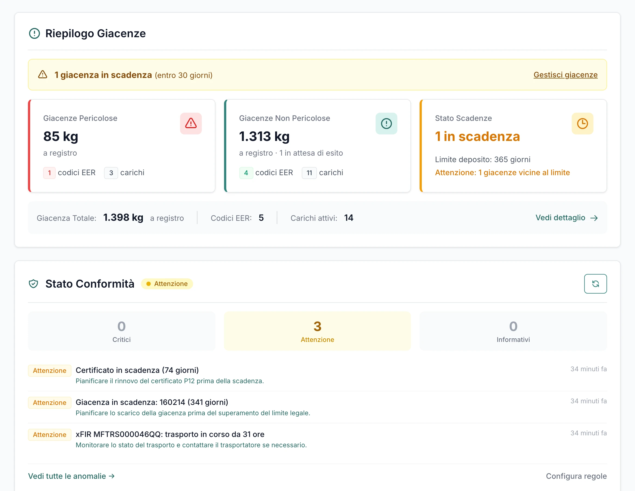Click the Attenzione status badge near heading
This screenshot has width=635, height=491.
coord(167,284)
